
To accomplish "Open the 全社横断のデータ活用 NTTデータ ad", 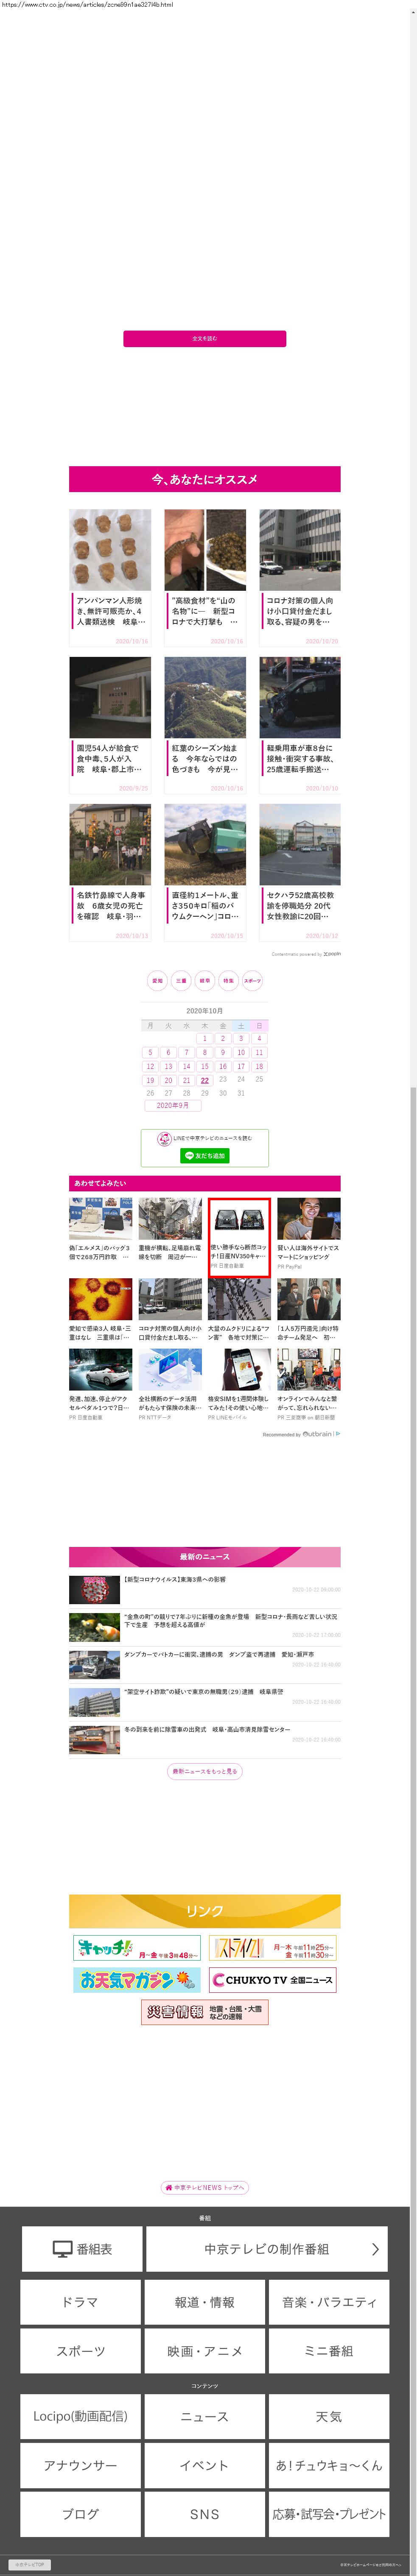I will pyautogui.click(x=170, y=1385).
